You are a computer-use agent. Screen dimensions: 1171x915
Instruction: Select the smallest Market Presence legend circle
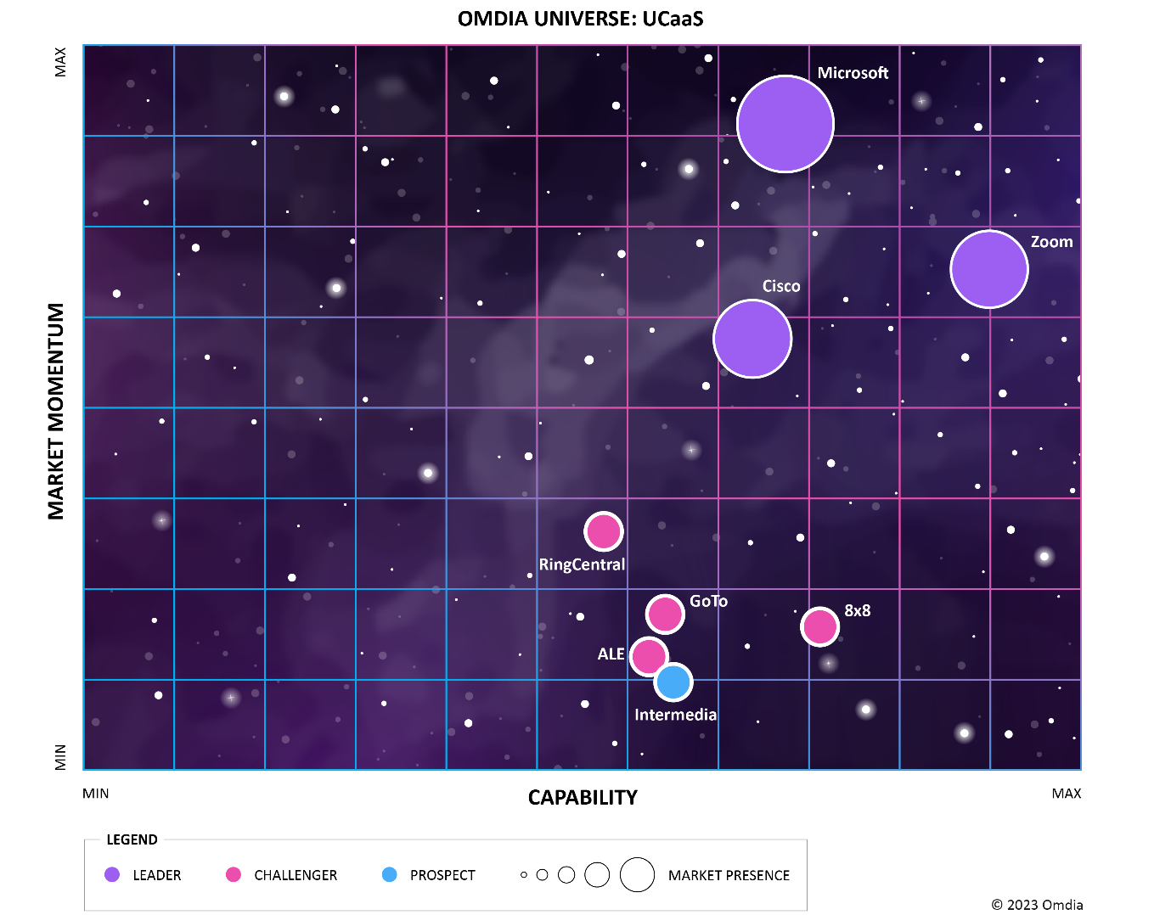[524, 875]
